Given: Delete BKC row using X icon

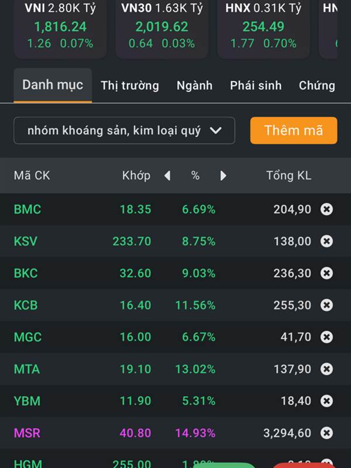Looking at the screenshot, I should point(326,273).
